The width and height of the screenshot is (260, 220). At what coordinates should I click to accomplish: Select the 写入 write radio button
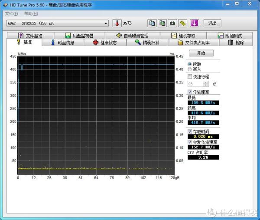(x=189, y=69)
